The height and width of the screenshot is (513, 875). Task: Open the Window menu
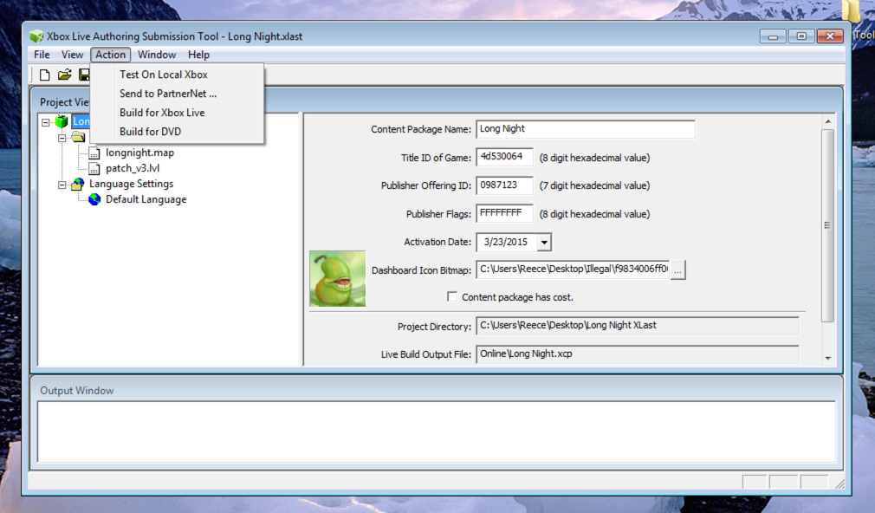(157, 55)
